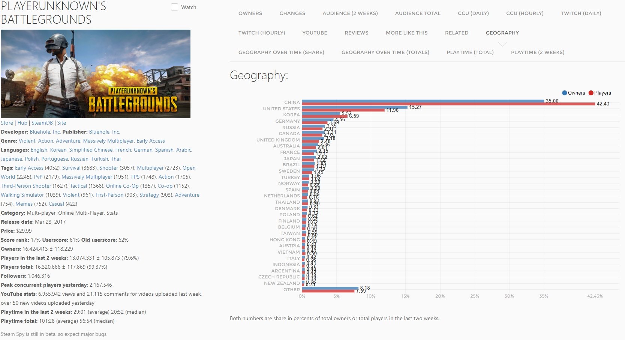The height and width of the screenshot is (340, 625).
Task: Click the price $29.99 text
Action: pyautogui.click(x=24, y=231)
